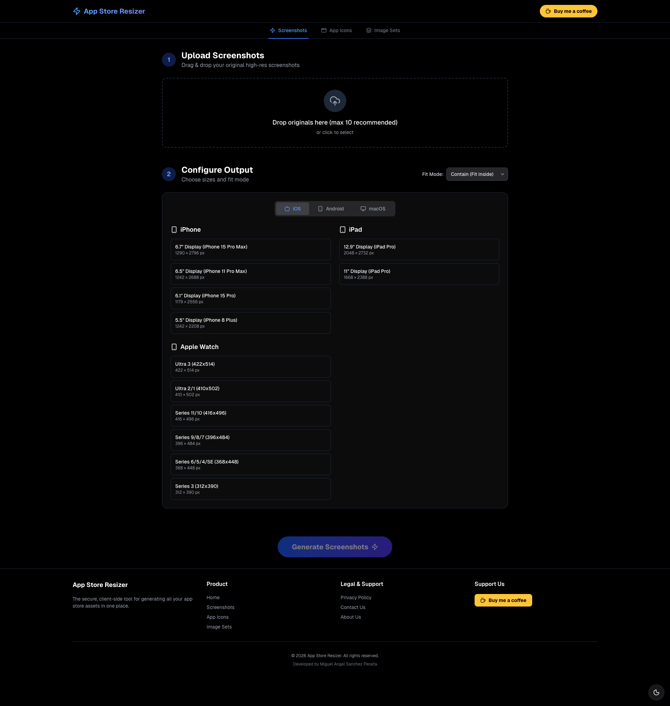Toggle dark mode with the moon icon
Image resolution: width=670 pixels, height=706 pixels.
click(x=656, y=692)
